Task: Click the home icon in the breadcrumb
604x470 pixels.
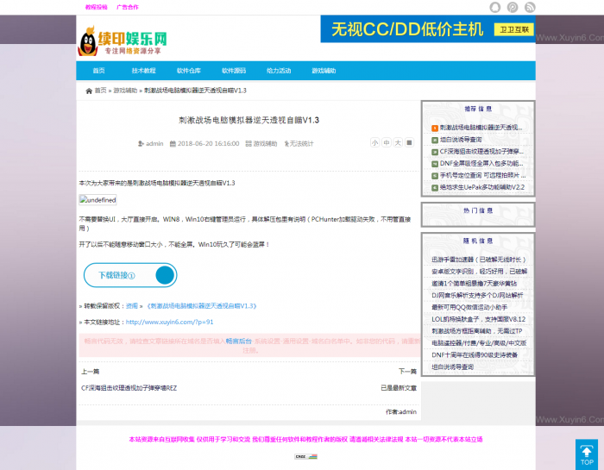Action: (89, 91)
